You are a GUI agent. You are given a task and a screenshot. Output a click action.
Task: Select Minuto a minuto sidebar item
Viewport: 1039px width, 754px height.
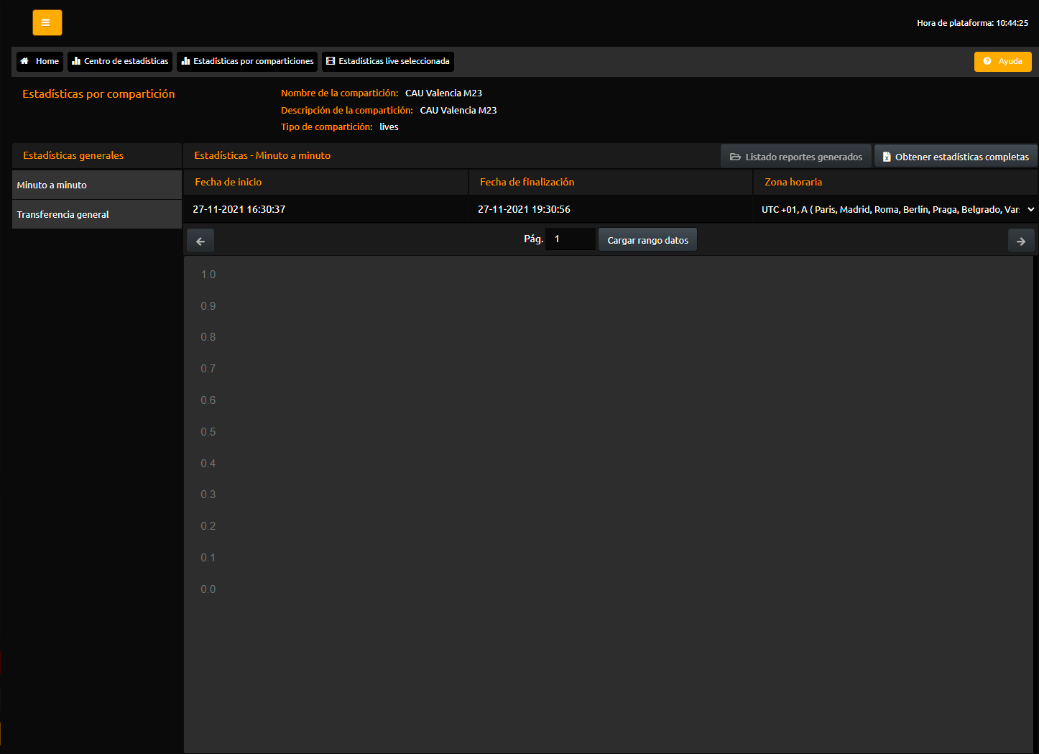click(x=97, y=185)
